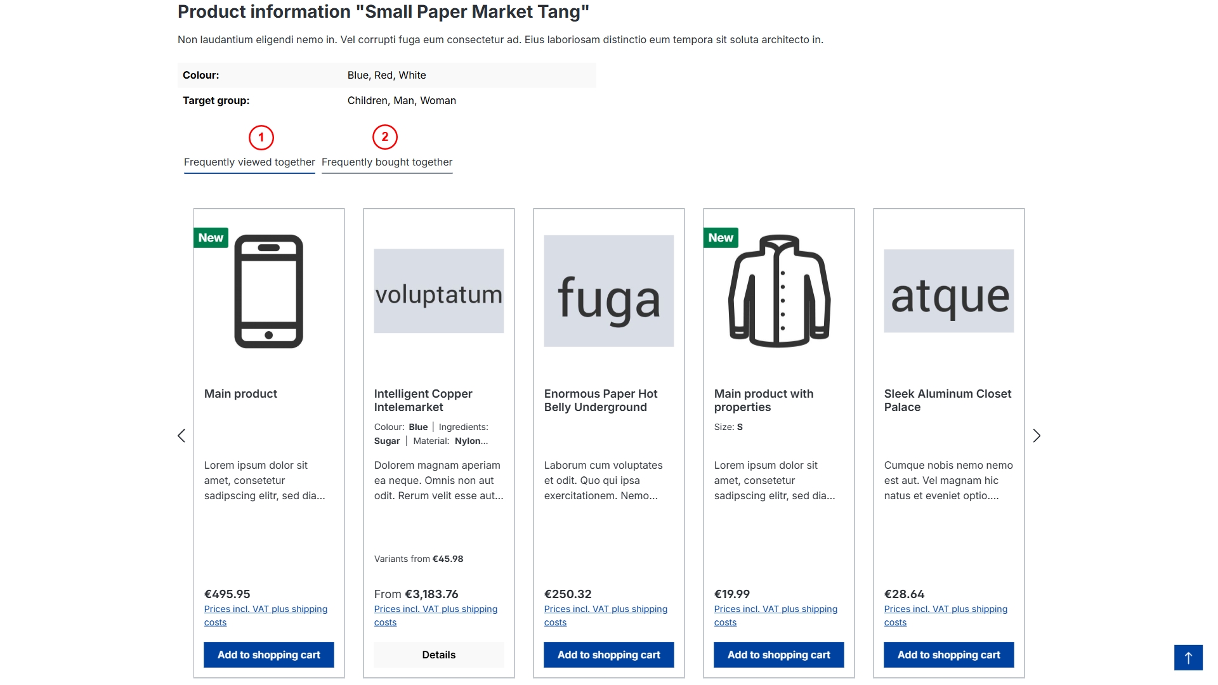Switch to Frequently bought together tab
Image resolution: width=1218 pixels, height=685 pixels.
tap(387, 162)
